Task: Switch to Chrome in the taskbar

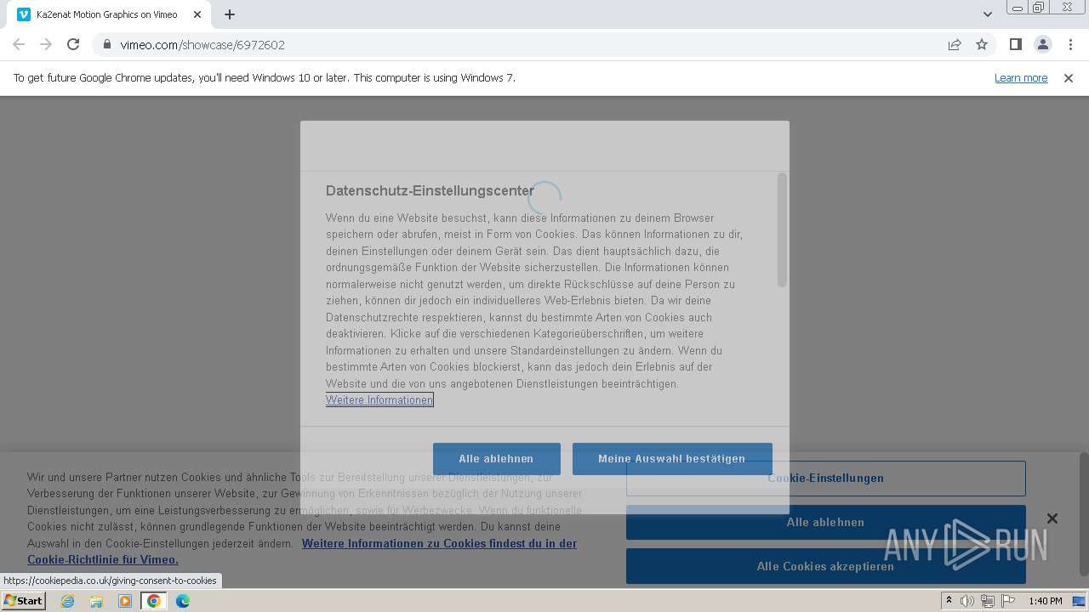Action: coord(154,600)
